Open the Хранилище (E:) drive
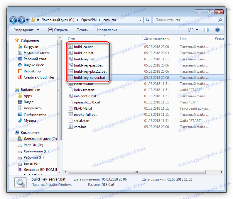The height and width of the screenshot is (199, 233). click(x=36, y=151)
